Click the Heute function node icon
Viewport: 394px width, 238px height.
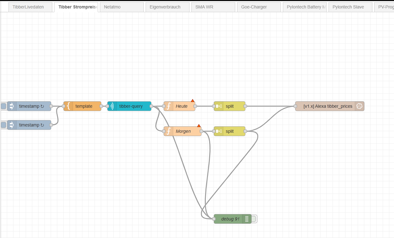tap(168, 106)
